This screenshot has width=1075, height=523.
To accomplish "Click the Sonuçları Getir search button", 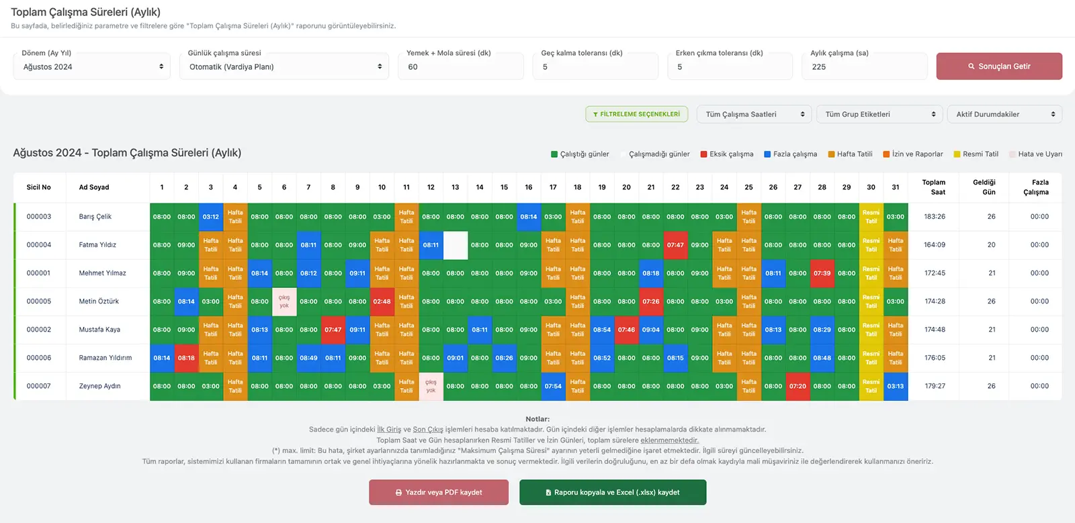I will pyautogui.click(x=998, y=66).
